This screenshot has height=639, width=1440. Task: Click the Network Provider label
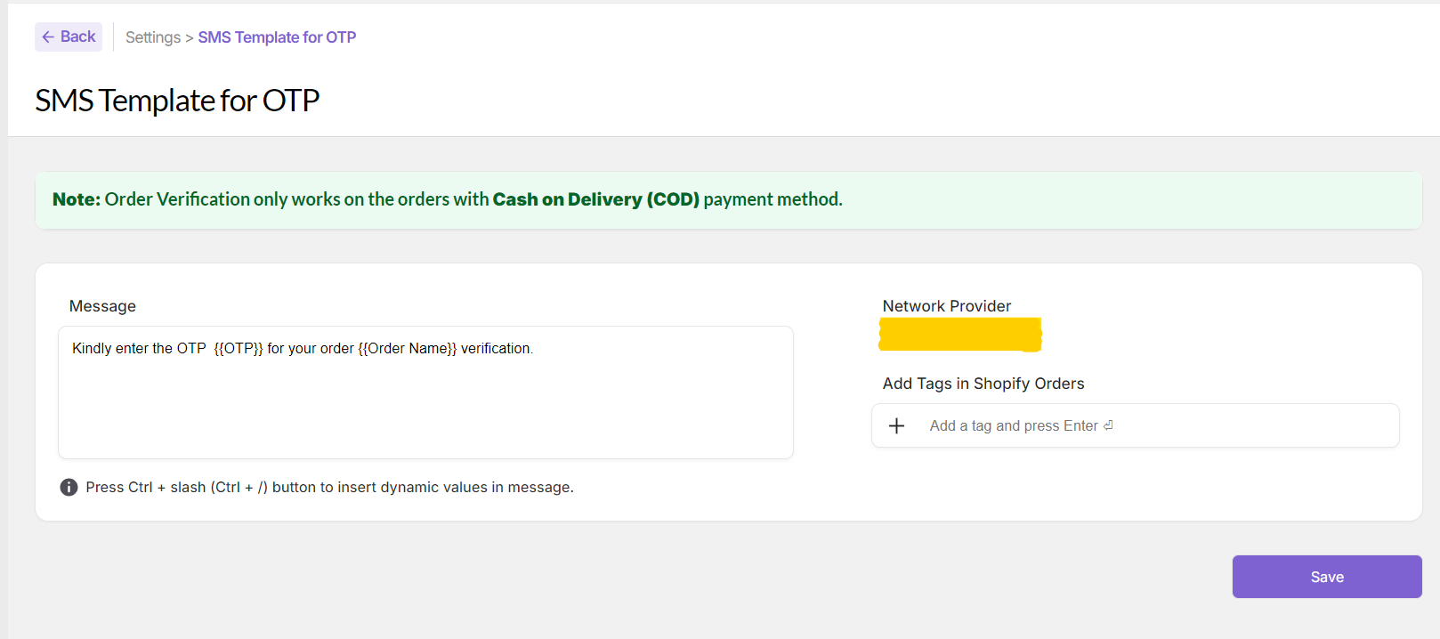(946, 306)
